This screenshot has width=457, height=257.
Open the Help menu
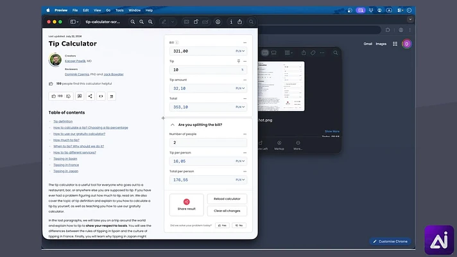click(x=149, y=10)
